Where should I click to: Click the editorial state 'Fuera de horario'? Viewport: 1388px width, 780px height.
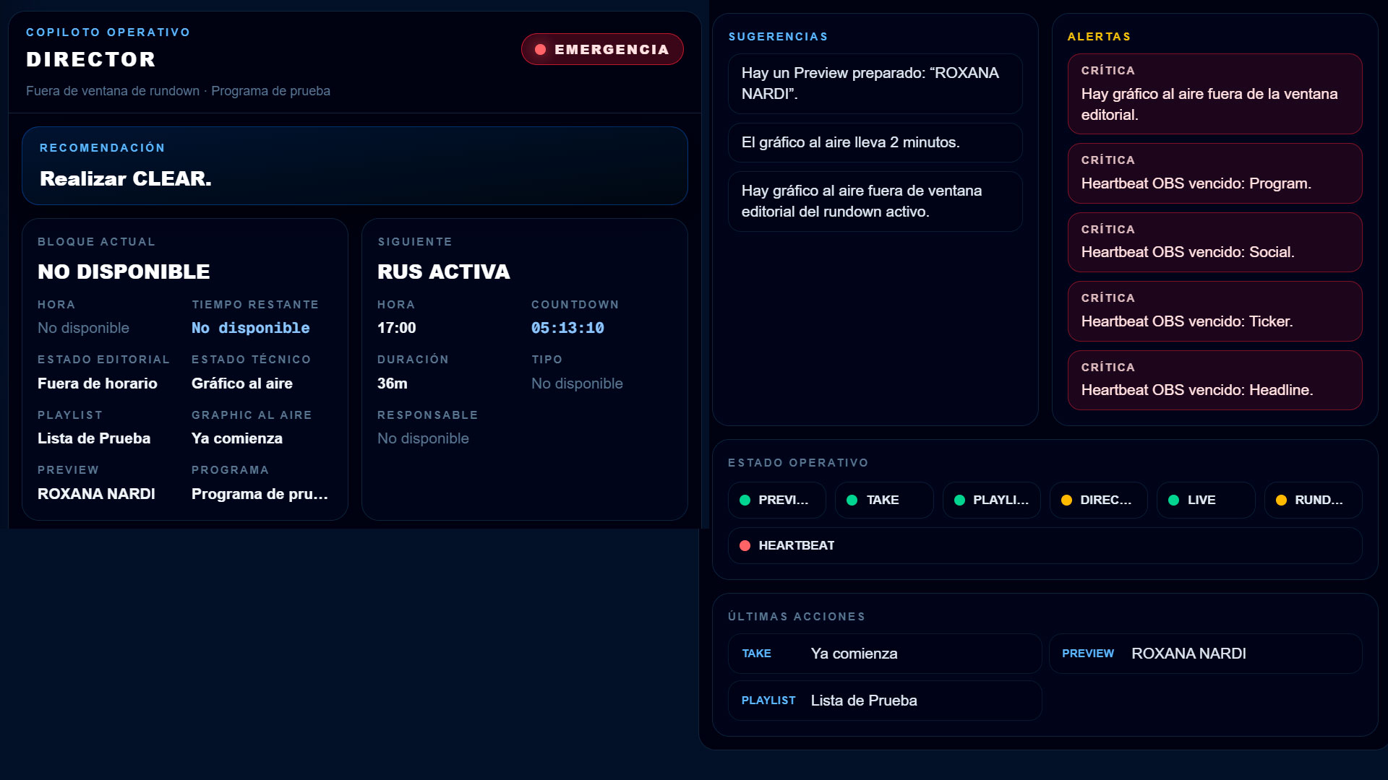click(x=98, y=383)
